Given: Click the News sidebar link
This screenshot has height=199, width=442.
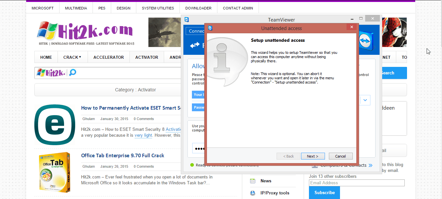Looking at the screenshot, I should click(x=266, y=181).
